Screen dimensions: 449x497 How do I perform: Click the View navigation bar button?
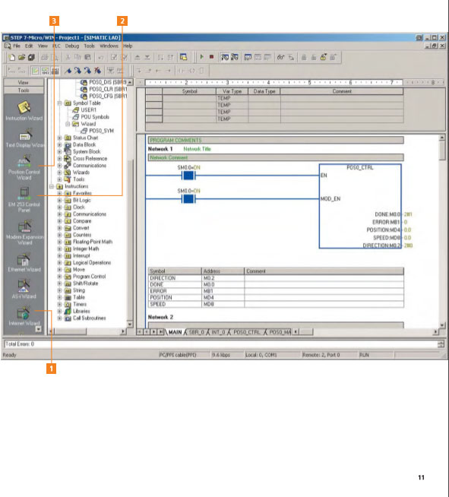24,82
